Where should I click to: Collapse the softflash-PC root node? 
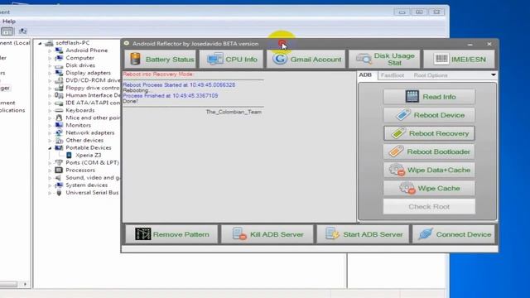pyautogui.click(x=40, y=43)
